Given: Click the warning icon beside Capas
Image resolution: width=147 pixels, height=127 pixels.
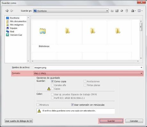Looking at the screenshot, I should click(x=49, y=89).
